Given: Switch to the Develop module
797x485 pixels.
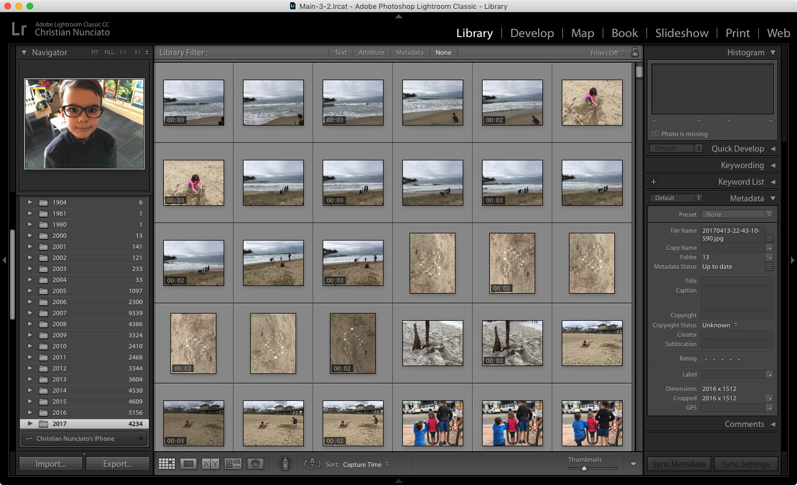Looking at the screenshot, I should click(532, 33).
